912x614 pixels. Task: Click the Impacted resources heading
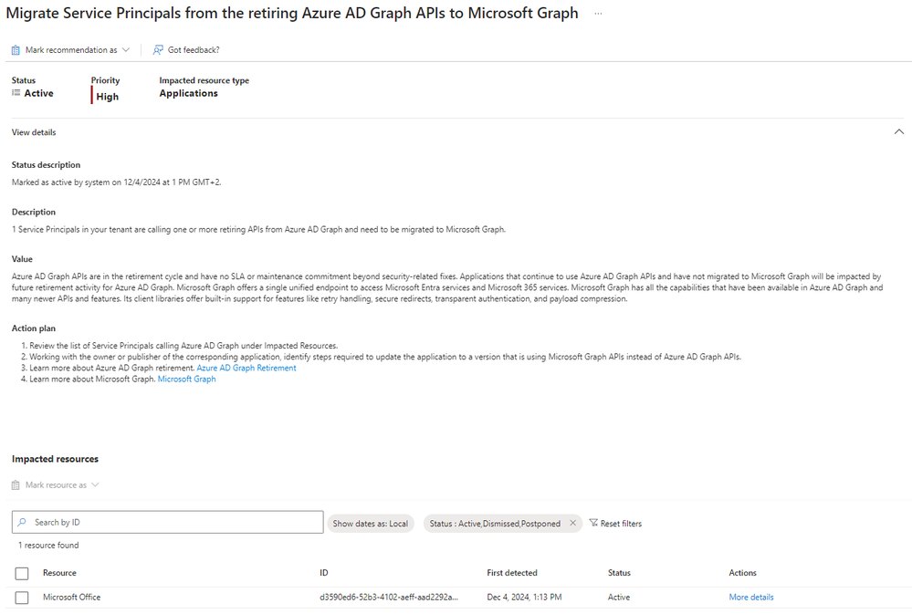tap(56, 459)
